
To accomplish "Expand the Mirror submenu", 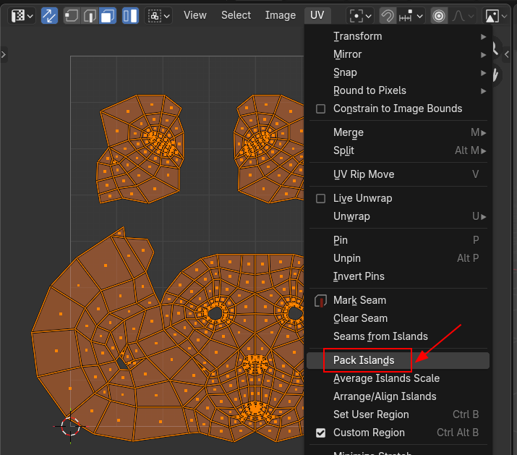I will click(398, 54).
